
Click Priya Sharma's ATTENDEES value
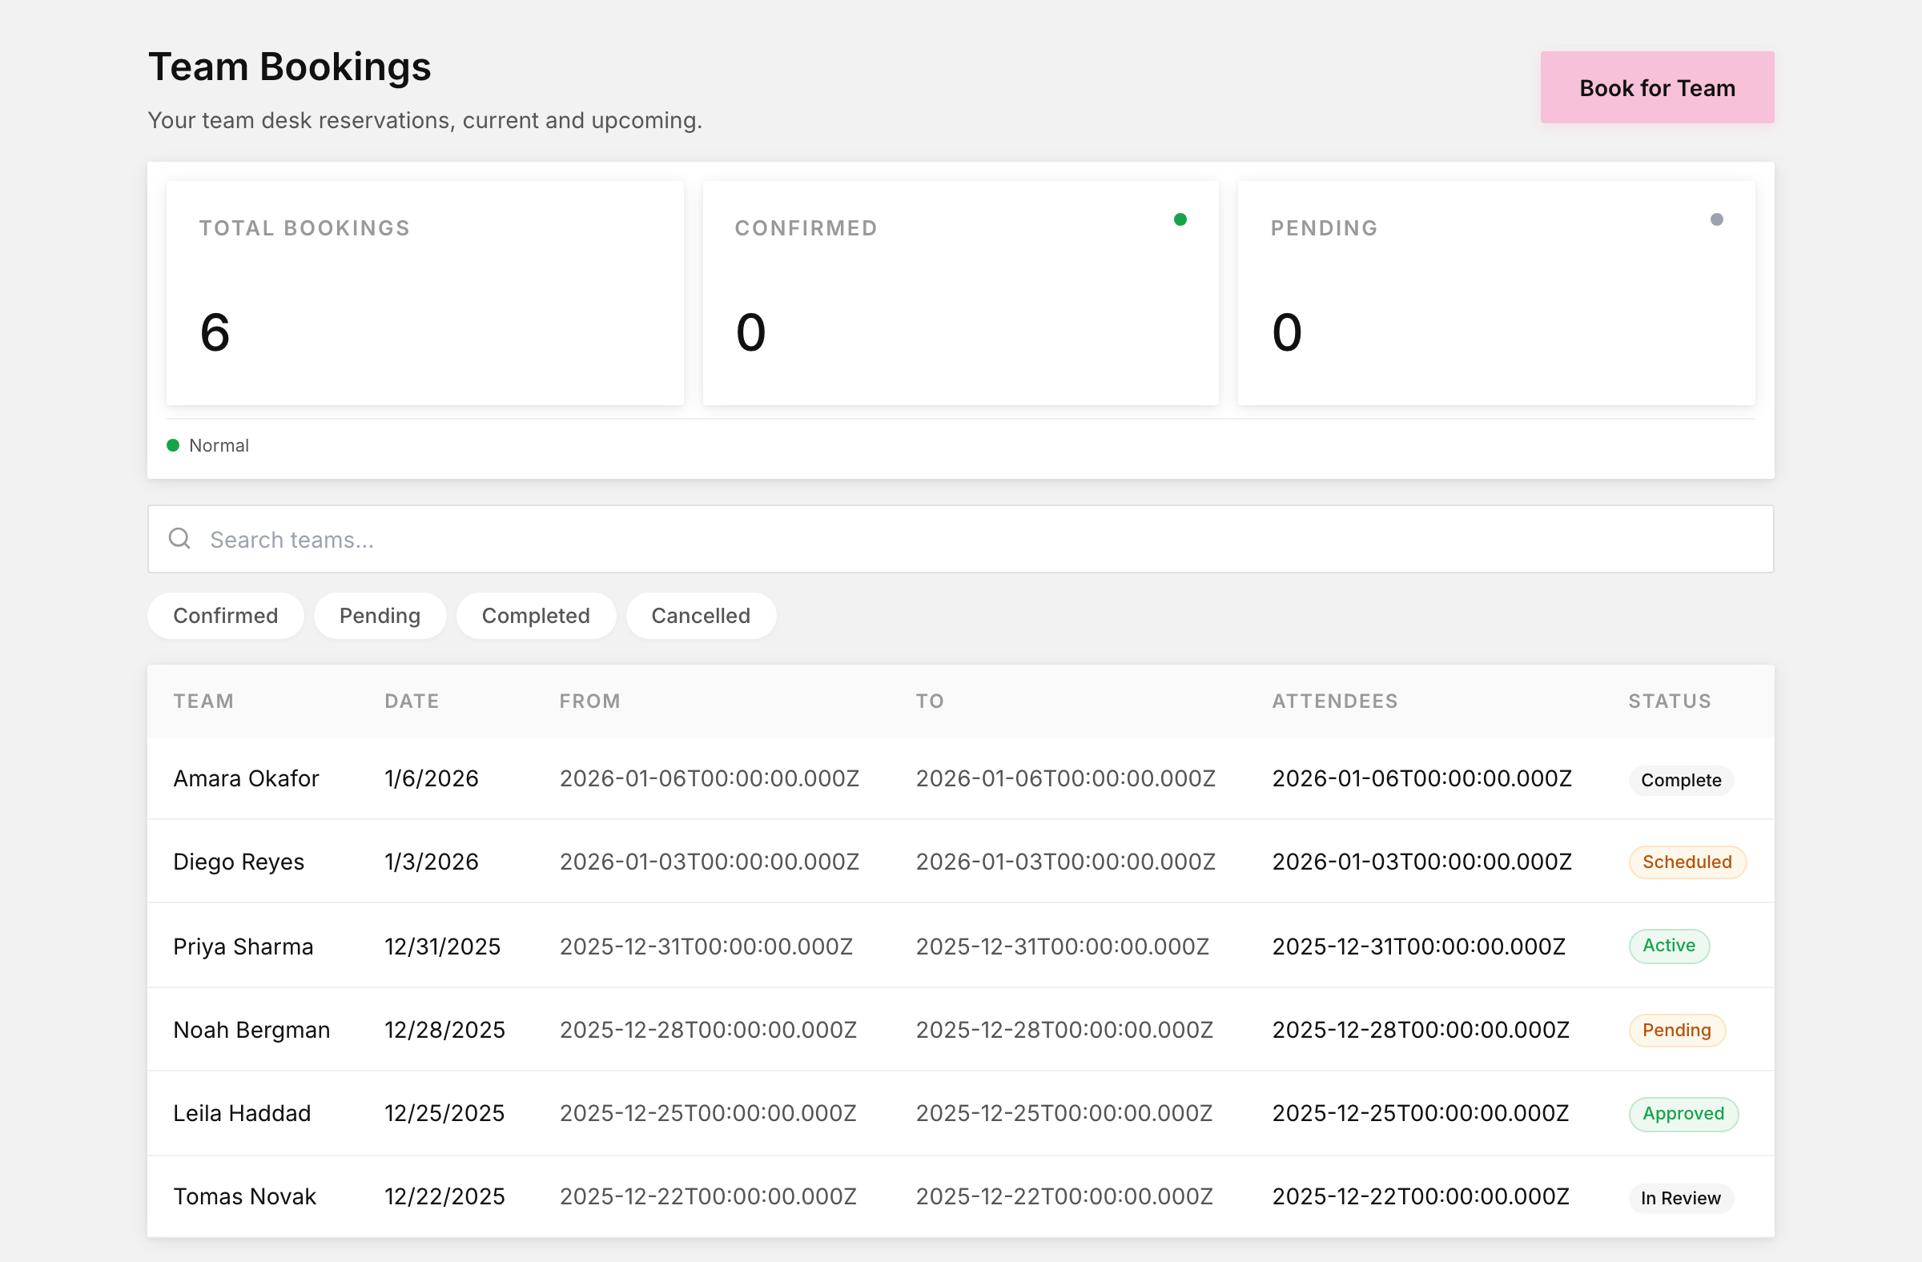(x=1419, y=946)
